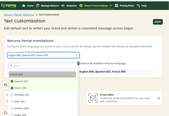169x116 pixels.
Task: Click the SAVE button
Action: coord(158,22)
